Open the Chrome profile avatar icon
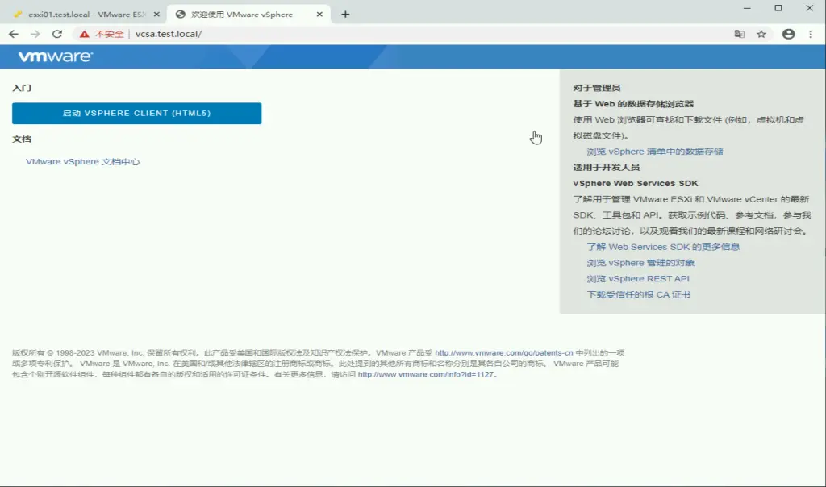The height and width of the screenshot is (487, 826). [788, 34]
